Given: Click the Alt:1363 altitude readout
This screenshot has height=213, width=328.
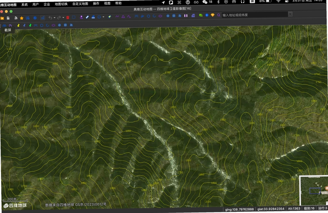Looking at the screenshot, I should click(294, 208).
